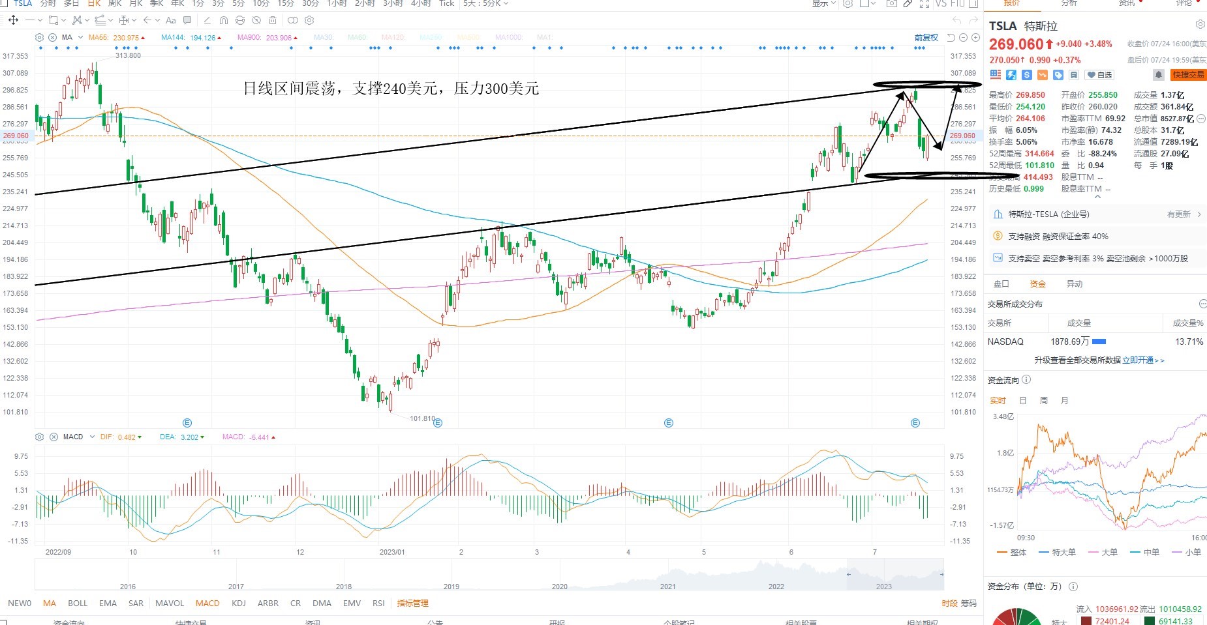1207x625 pixels.
Task: Enable the magnet snap tool
Action: point(224,20)
